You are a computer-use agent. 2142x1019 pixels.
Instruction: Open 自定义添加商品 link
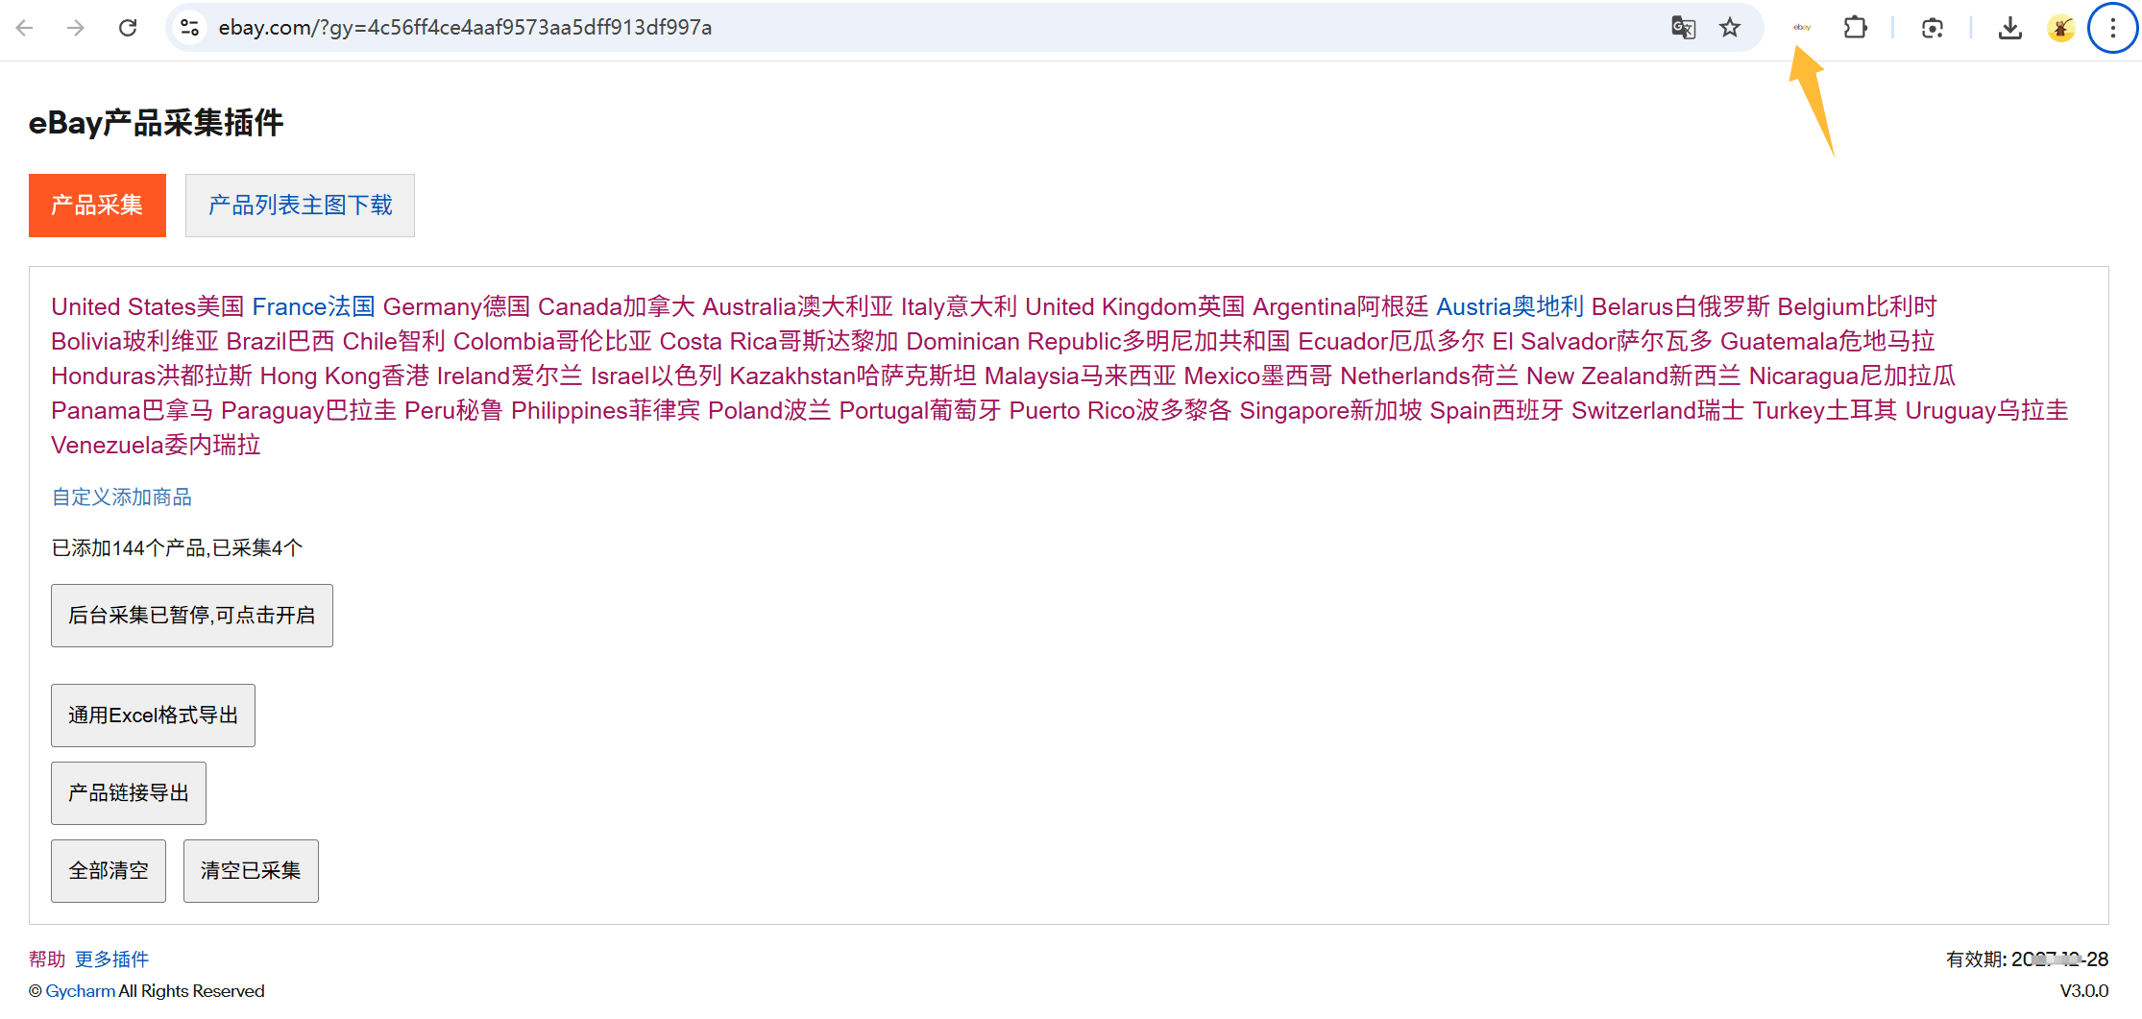click(122, 497)
